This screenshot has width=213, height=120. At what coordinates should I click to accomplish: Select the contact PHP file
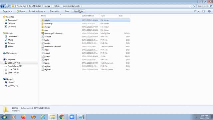85,37
